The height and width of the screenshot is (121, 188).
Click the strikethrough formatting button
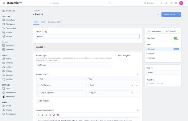point(47,115)
